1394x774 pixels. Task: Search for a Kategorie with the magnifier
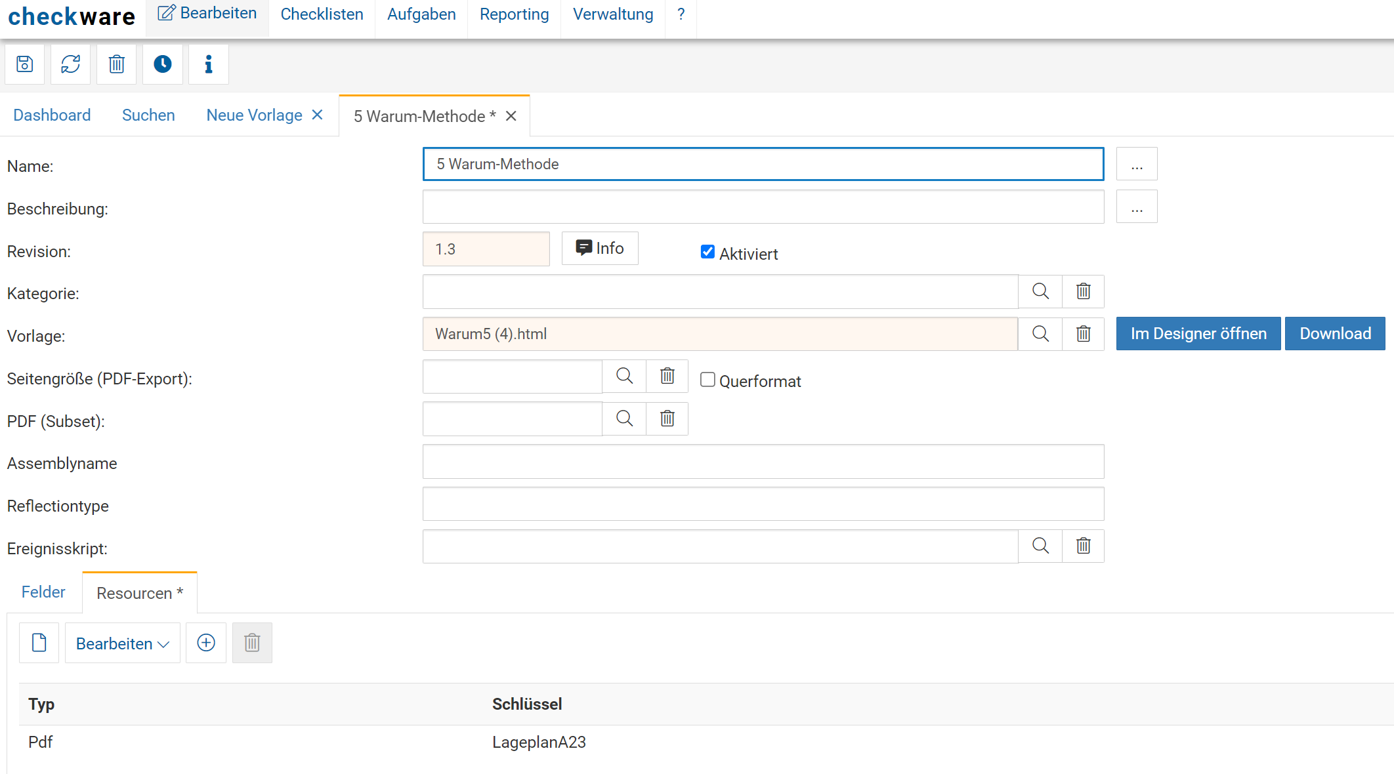click(1040, 291)
